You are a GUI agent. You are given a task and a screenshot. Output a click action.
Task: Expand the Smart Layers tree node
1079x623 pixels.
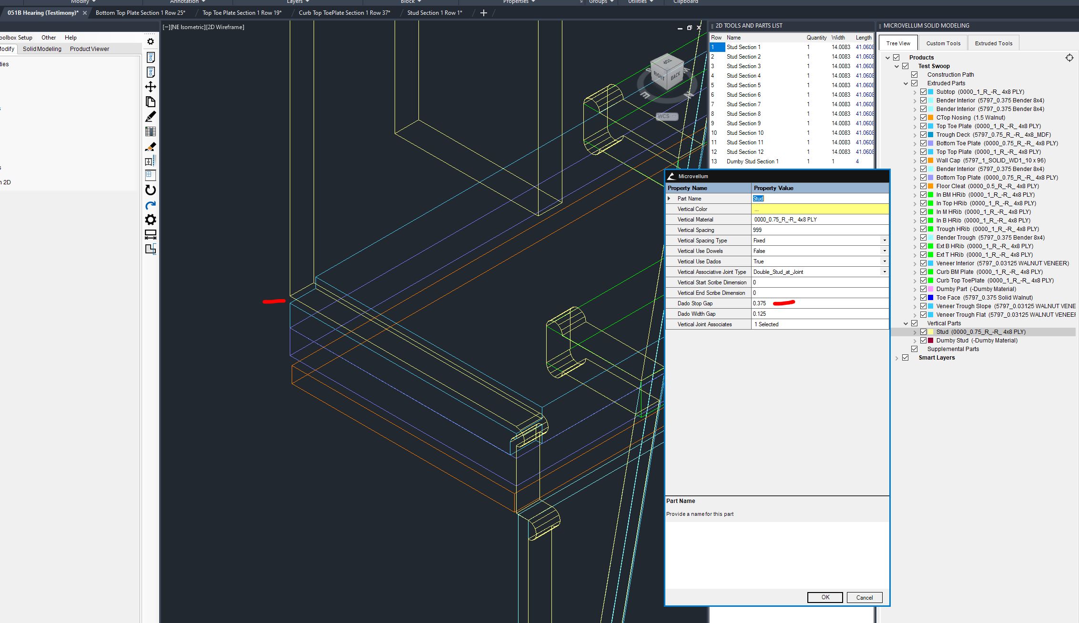896,358
